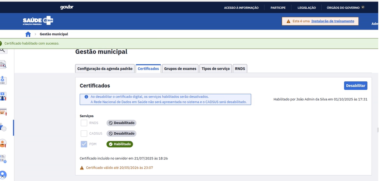Toggle the RNDS service checkbox

click(84, 123)
